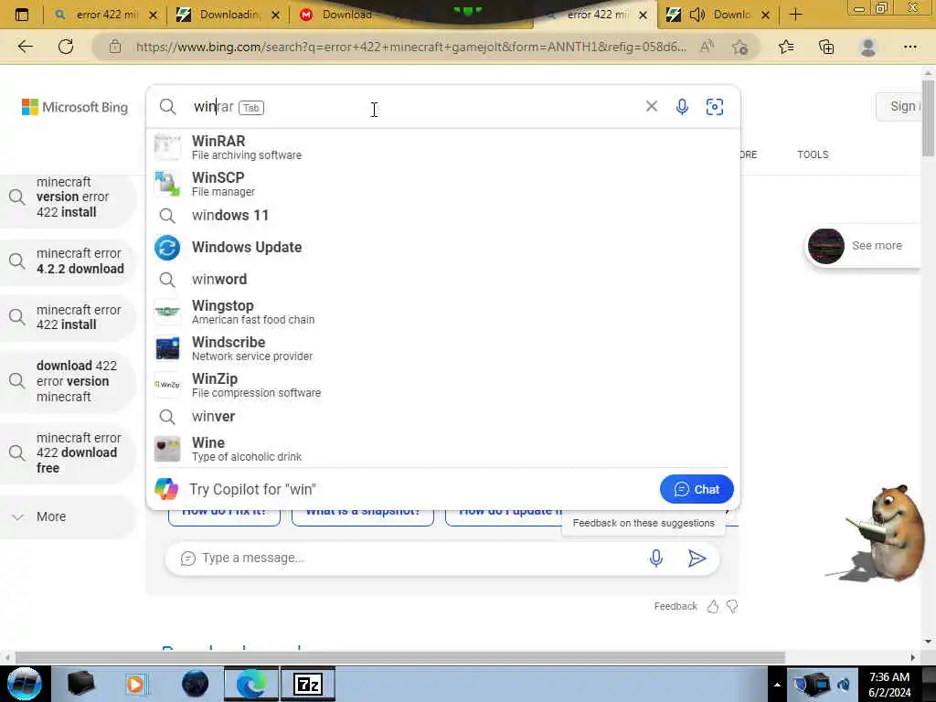Close the first error 422 tab
Image resolution: width=936 pixels, height=702 pixels.
(x=153, y=15)
